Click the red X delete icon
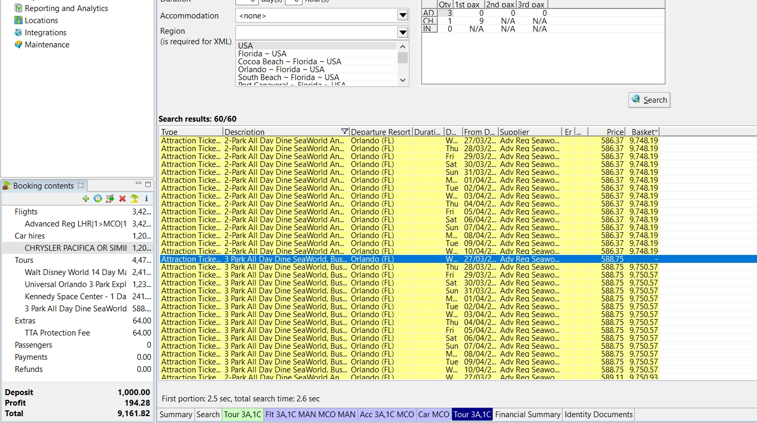 [x=122, y=199]
